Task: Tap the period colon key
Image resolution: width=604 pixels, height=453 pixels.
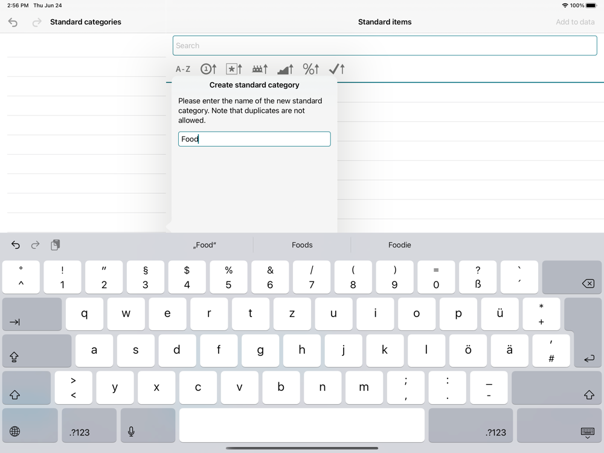Action: [447, 388]
